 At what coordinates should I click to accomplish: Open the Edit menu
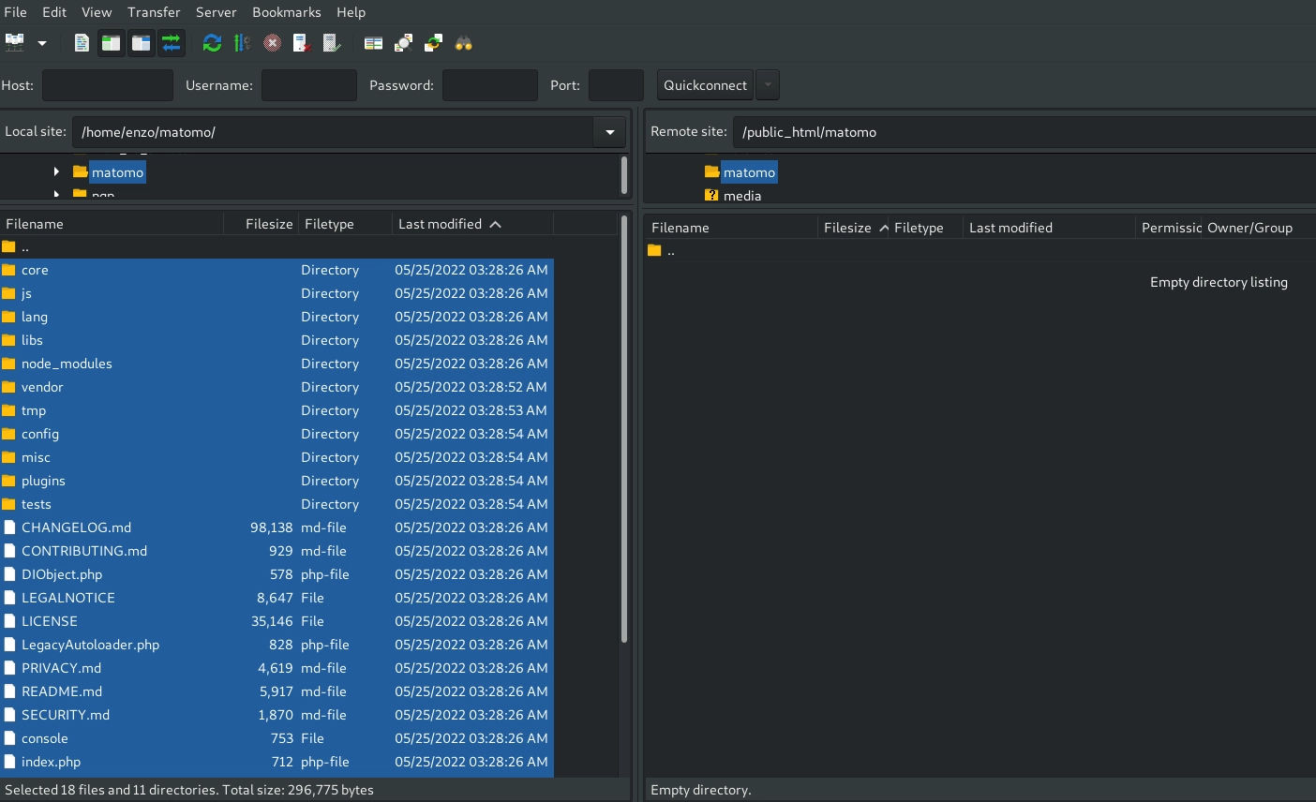pyautogui.click(x=54, y=12)
